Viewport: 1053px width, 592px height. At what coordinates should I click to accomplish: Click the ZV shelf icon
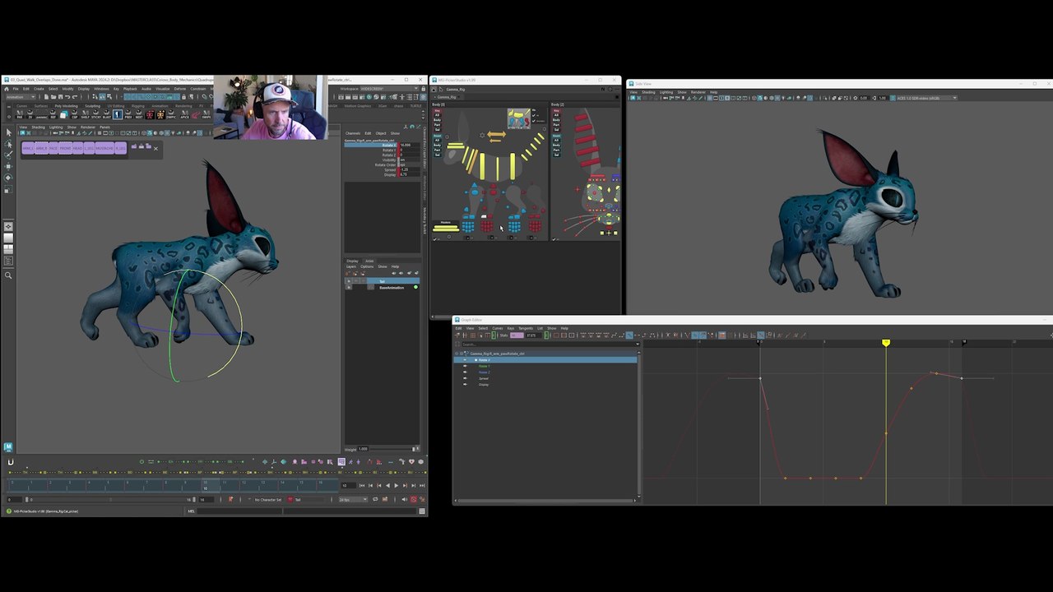pyautogui.click(x=30, y=114)
